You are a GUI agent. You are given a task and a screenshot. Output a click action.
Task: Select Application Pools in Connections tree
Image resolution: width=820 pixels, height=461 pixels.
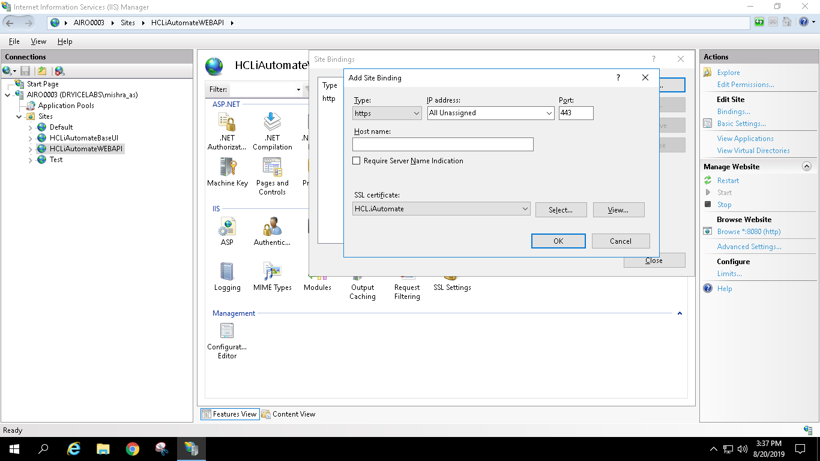(66, 106)
